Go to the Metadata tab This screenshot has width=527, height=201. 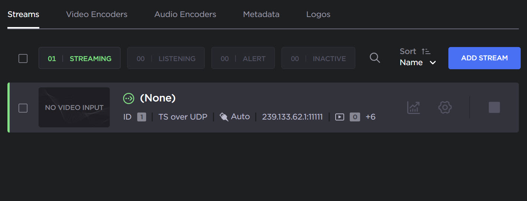click(261, 14)
